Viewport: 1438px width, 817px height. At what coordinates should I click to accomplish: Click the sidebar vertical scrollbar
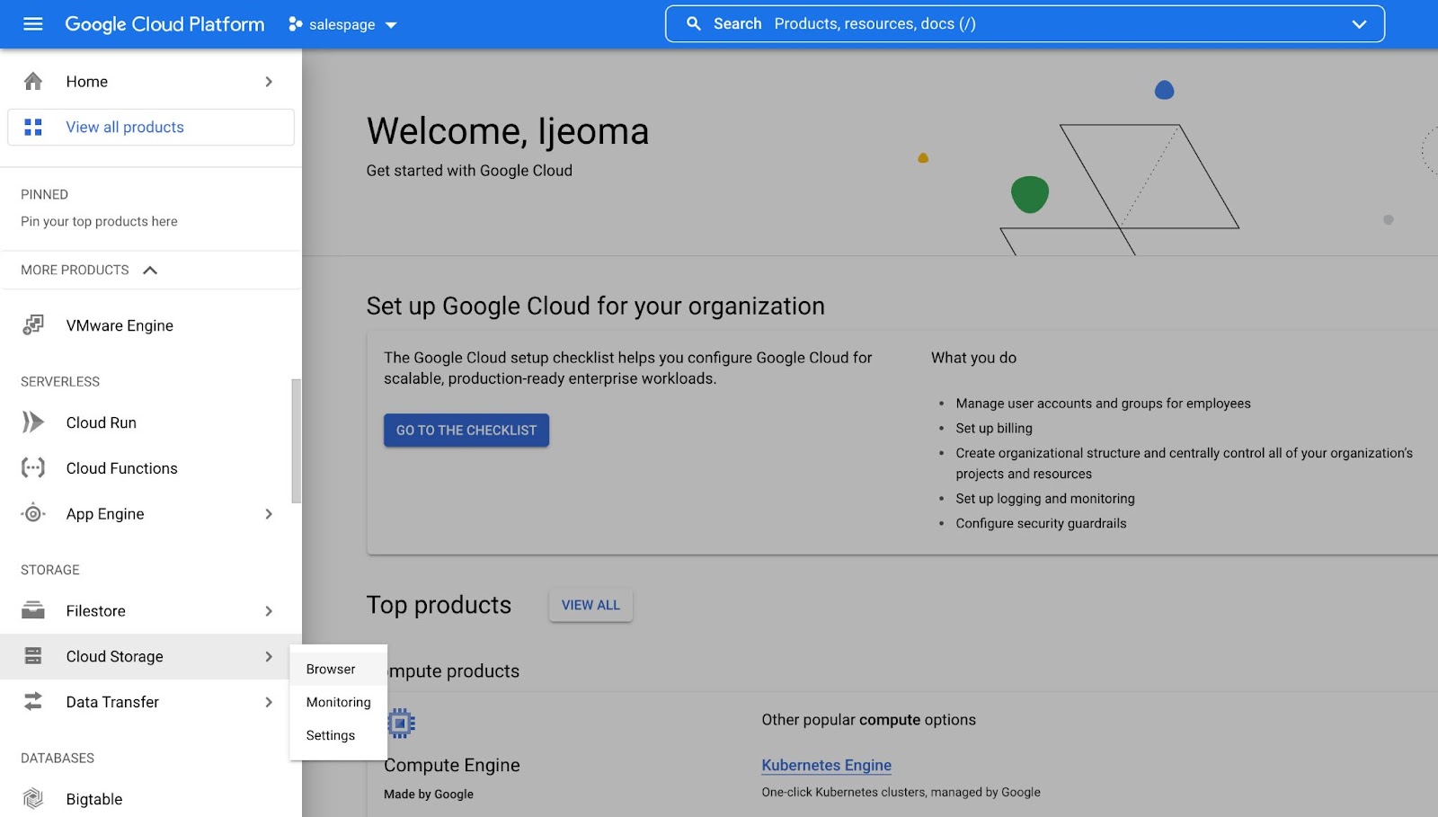(x=296, y=440)
